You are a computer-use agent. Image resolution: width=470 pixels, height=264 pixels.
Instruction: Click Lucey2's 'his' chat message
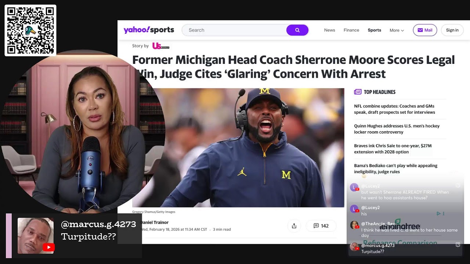pyautogui.click(x=364, y=214)
